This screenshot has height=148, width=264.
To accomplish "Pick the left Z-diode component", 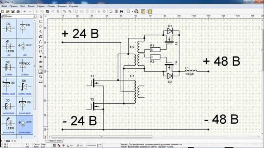I will tap(9, 67).
